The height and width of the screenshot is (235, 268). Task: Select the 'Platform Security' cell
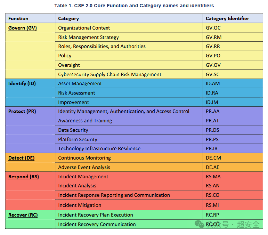(x=129, y=139)
